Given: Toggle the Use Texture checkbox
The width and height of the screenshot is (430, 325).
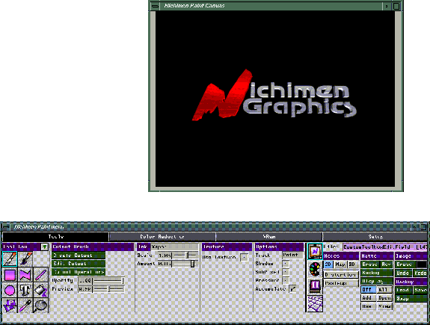Looking at the screenshot, I should point(244,257).
